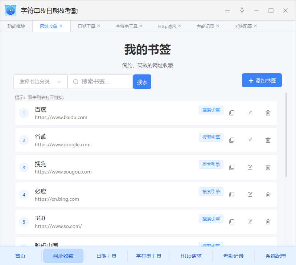Copy the 搜狗 bookmark link
Image resolution: width=296 pixels, height=265 pixels.
(x=232, y=167)
